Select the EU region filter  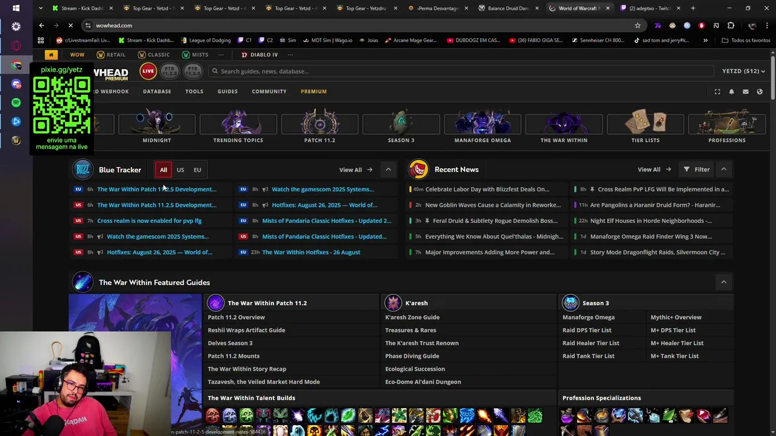click(197, 170)
